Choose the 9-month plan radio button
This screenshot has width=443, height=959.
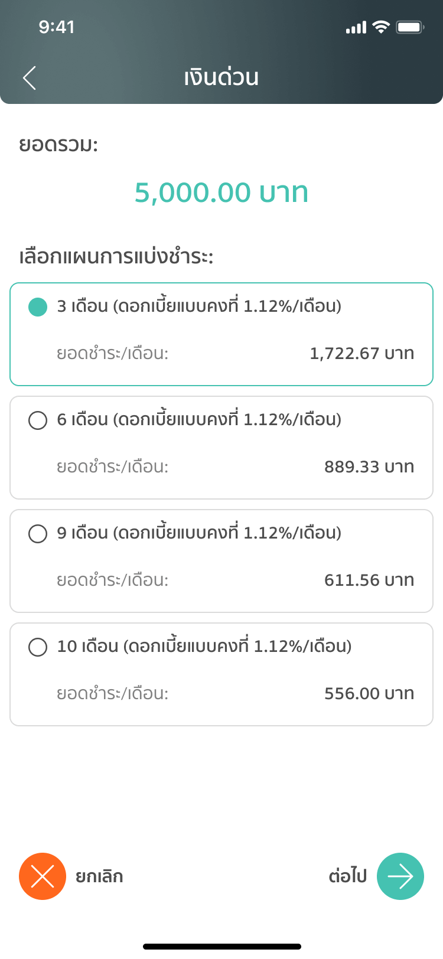[38, 534]
